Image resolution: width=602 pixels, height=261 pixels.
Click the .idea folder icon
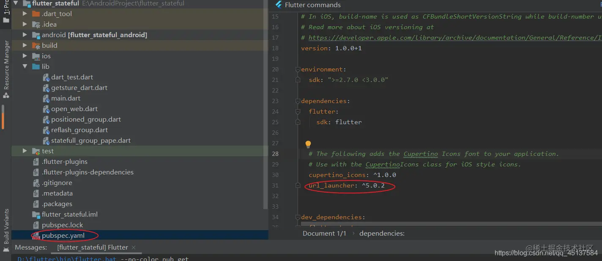36,24
